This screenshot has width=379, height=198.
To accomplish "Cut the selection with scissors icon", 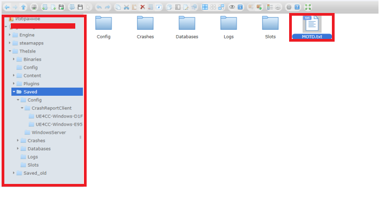I will click(x=126, y=7).
